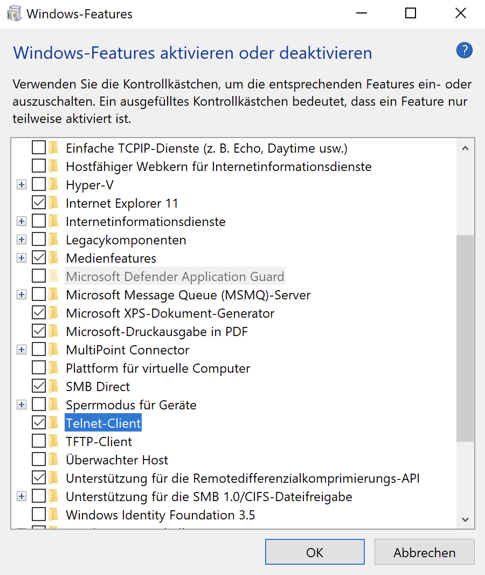This screenshot has width=485, height=575.
Task: Click the folder icon beside Microsoft XPS-Dokument-Generator
Action: point(54,313)
